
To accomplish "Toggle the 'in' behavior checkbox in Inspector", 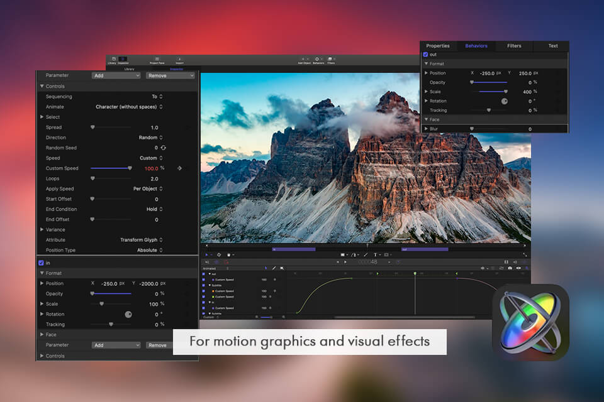I will (42, 263).
